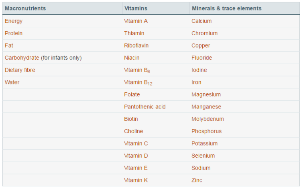The width and height of the screenshot is (301, 188).
Task: Select the Carbohydrate link
Action: [x=22, y=58]
